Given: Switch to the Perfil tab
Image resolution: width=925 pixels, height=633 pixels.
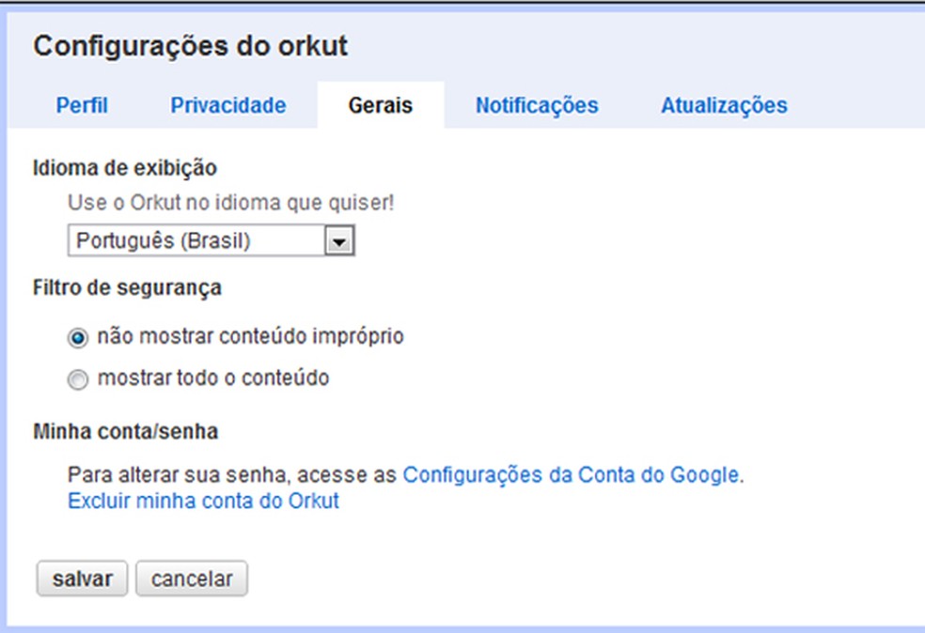Looking at the screenshot, I should [x=83, y=105].
